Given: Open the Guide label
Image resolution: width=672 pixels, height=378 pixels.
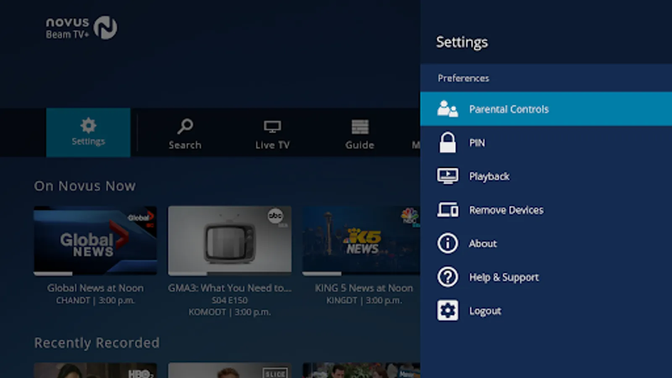Looking at the screenshot, I should pos(360,145).
